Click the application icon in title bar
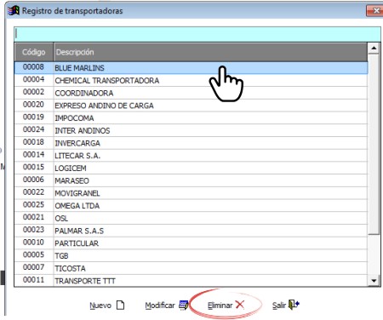This screenshot has width=383, height=320. pyautogui.click(x=14, y=11)
